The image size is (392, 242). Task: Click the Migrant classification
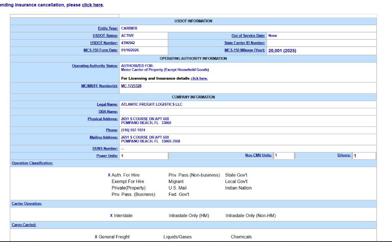point(176,181)
